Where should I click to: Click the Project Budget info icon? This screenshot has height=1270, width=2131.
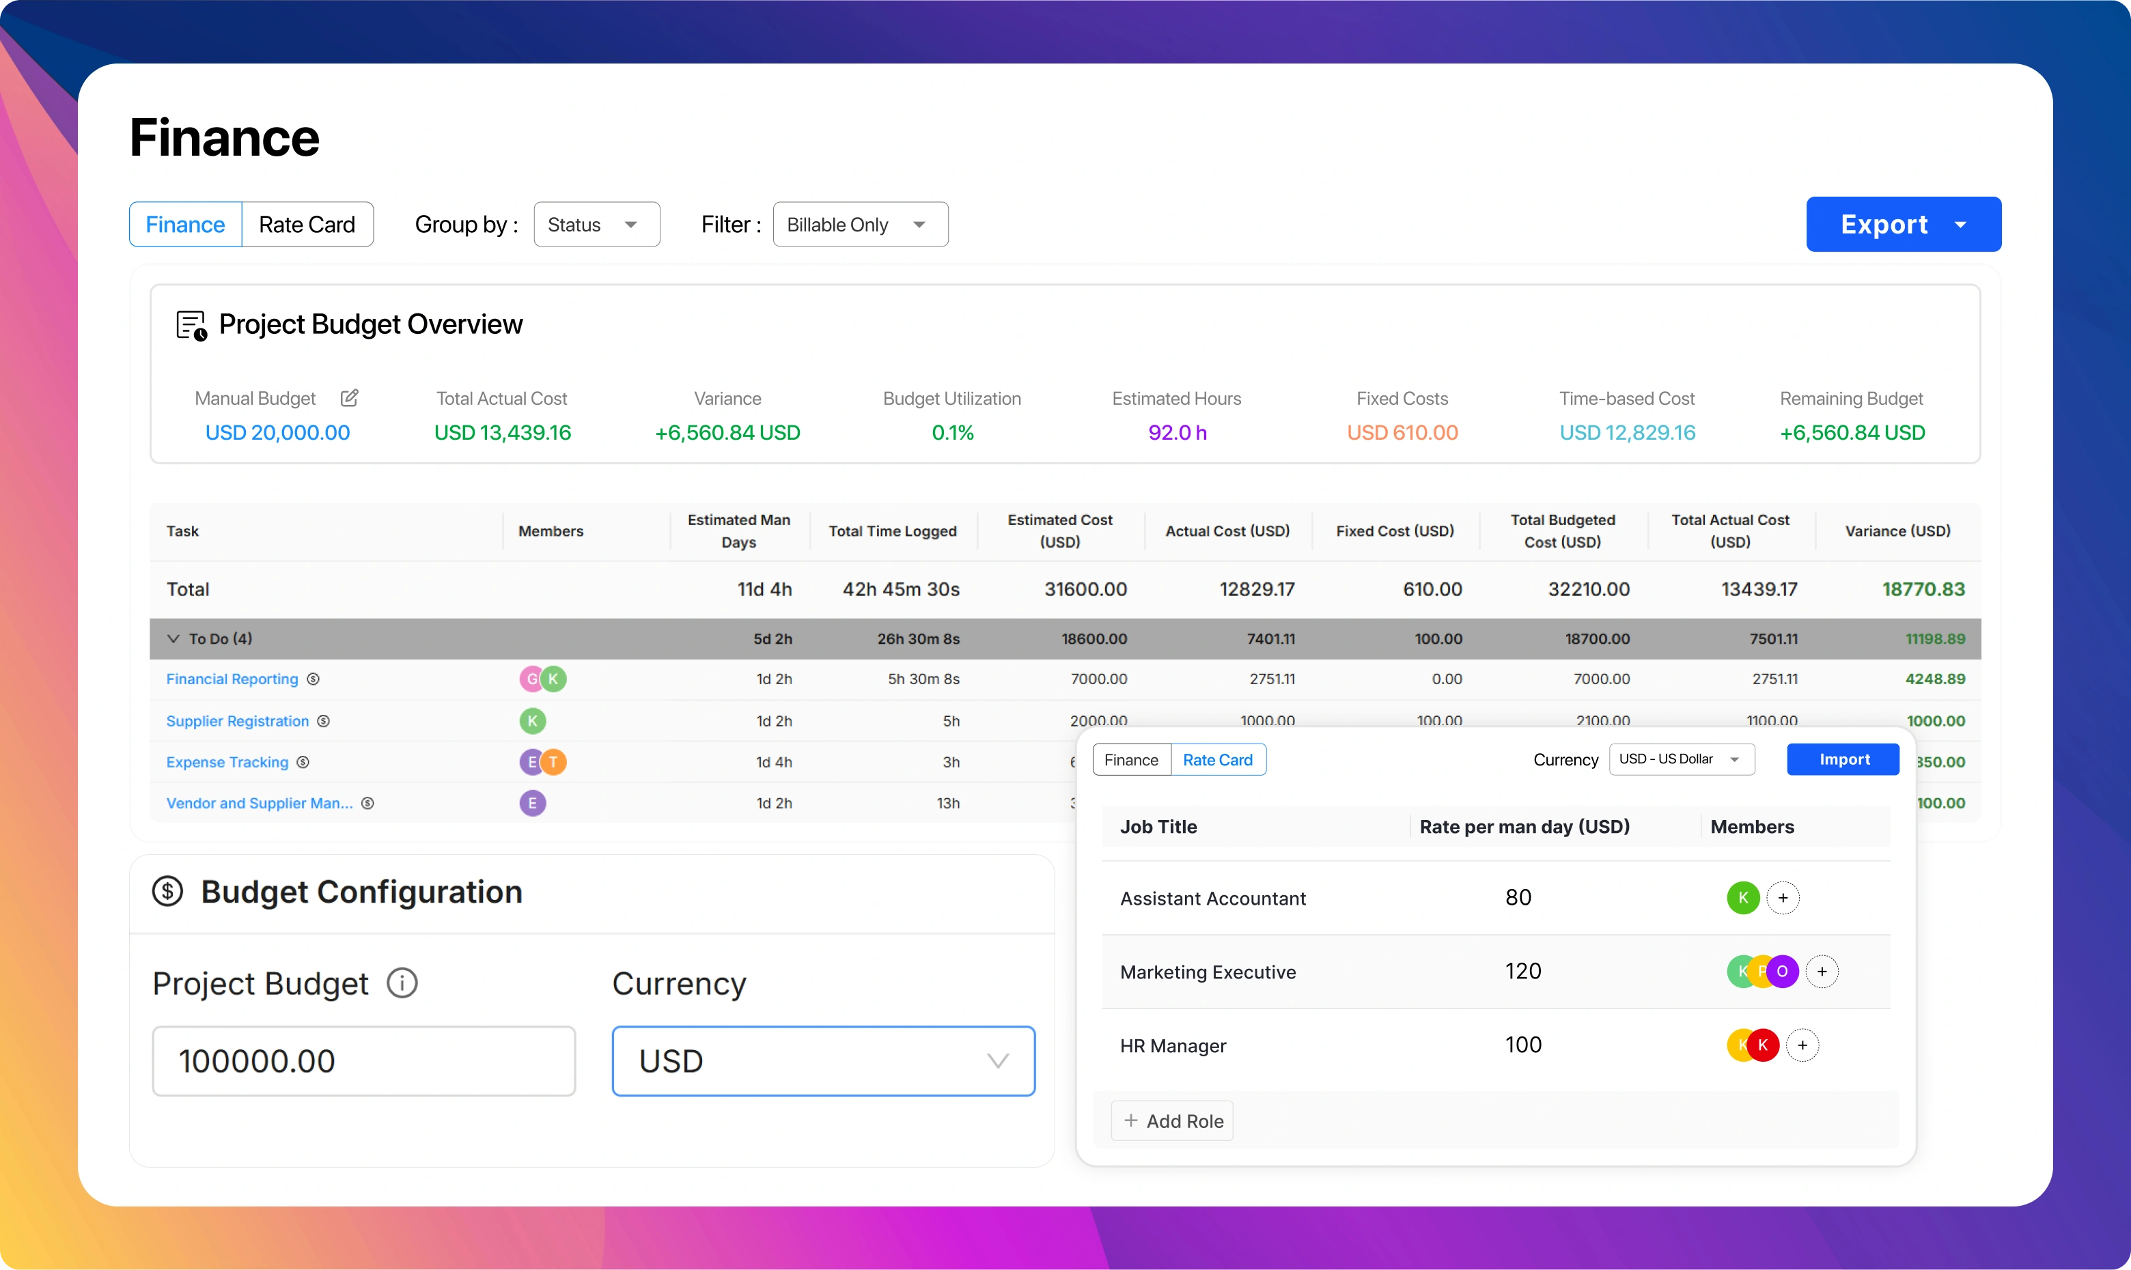[x=402, y=983]
